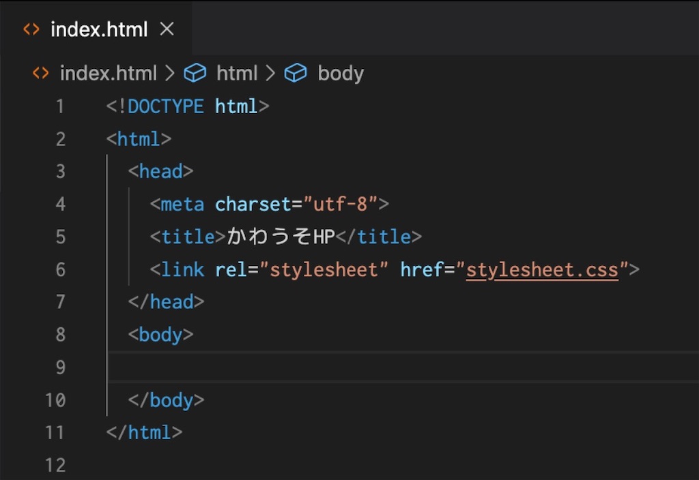
Task: Open the html element from the breadcrumb
Action: coord(237,73)
